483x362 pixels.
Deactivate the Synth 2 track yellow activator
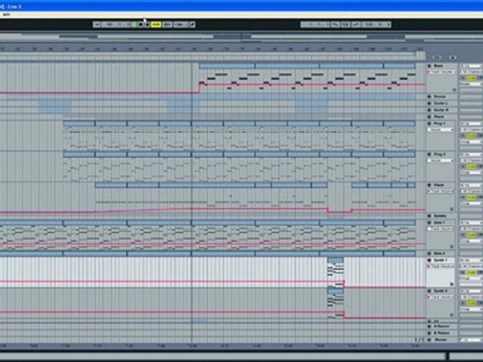471,303
